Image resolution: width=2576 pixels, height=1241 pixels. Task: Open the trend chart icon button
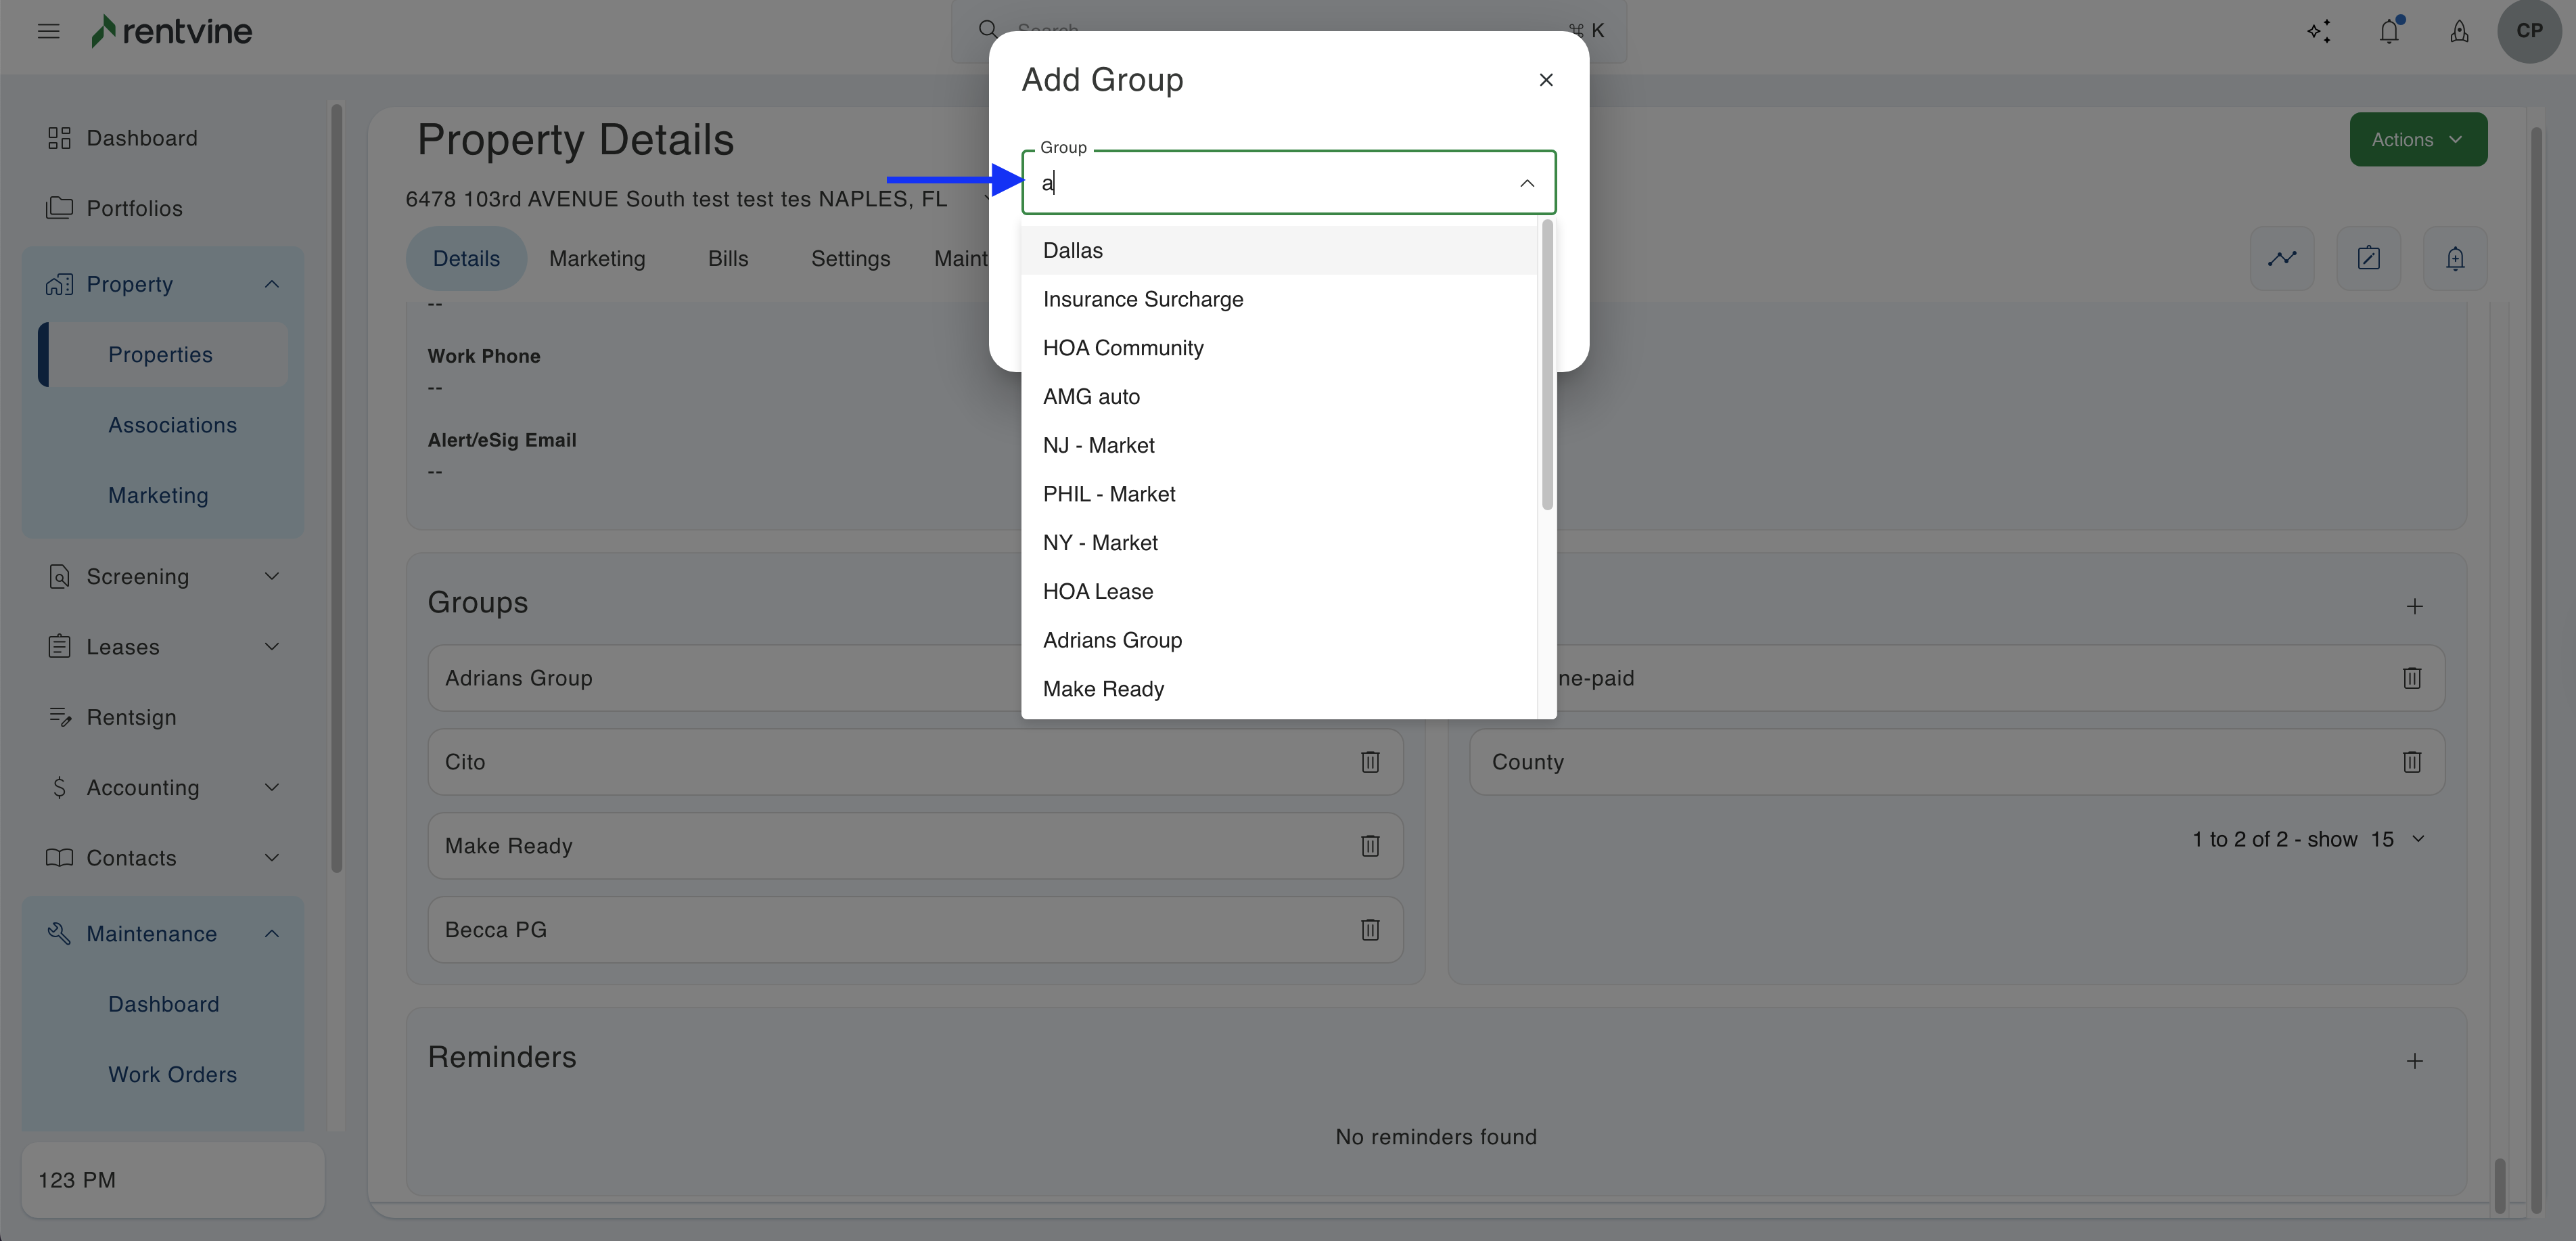tap(2282, 258)
